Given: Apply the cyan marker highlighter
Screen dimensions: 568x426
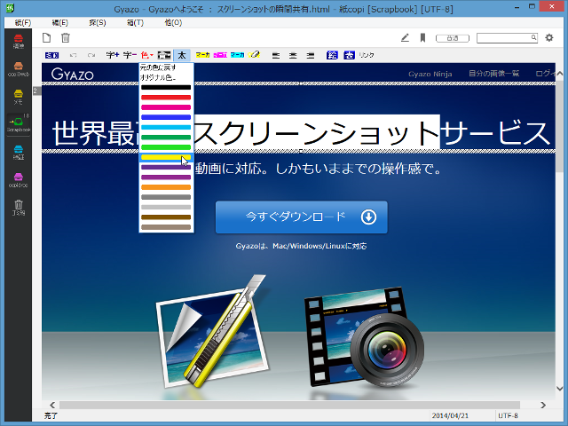Looking at the screenshot, I should tap(237, 55).
